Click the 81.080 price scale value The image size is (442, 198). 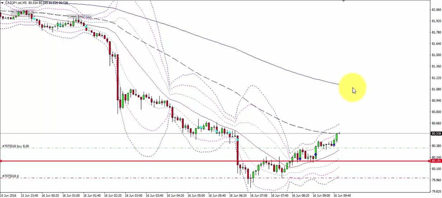pyautogui.click(x=436, y=89)
